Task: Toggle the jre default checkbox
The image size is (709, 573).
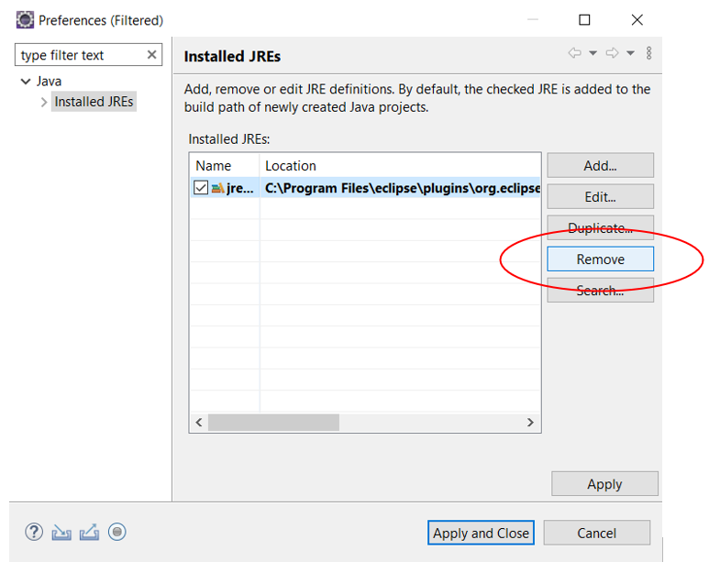Action: (x=201, y=188)
